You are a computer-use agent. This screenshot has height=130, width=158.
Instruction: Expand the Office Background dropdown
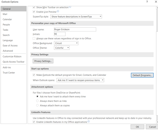click(x=66, y=43)
